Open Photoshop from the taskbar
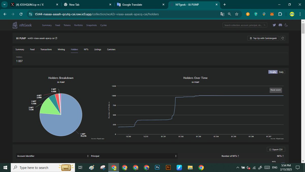Image resolution: width=305 pixels, height=172 pixels. [157, 167]
